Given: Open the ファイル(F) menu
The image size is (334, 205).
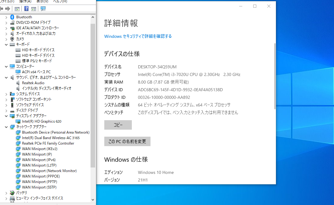Looking at the screenshot, I should point(7,2).
